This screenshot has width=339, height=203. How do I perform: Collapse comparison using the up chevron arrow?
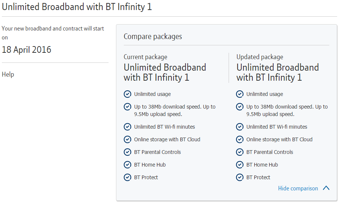click(x=326, y=188)
